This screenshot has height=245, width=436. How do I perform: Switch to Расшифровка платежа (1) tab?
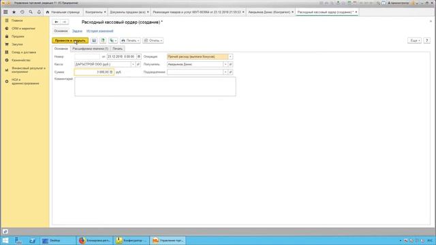click(91, 48)
